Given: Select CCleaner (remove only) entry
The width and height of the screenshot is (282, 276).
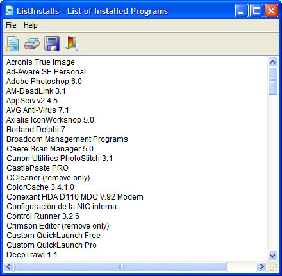Looking at the screenshot, I should click(x=48, y=178).
